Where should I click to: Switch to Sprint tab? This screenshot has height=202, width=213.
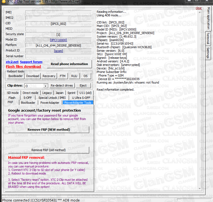point(71,93)
